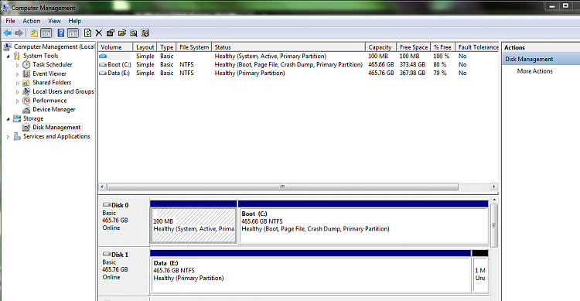Viewport: 580px width, 301px height.
Task: Click disk view vertical scrollbar thumb
Action: 494,225
